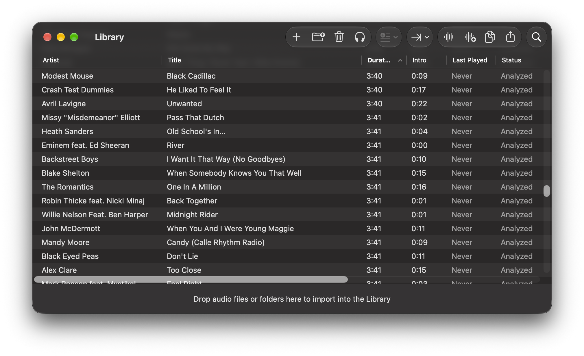Click title I Want It That Way (No Goodbyes)

pyautogui.click(x=226, y=159)
